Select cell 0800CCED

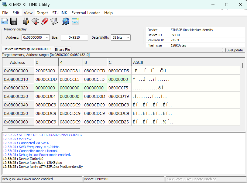[x=95, y=79]
